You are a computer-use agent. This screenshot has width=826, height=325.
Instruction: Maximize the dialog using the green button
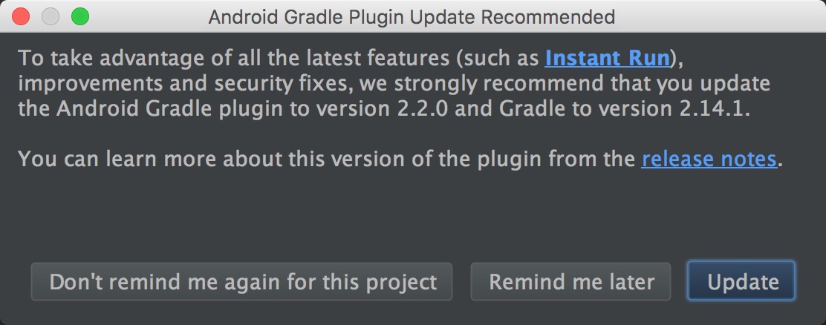pos(79,16)
